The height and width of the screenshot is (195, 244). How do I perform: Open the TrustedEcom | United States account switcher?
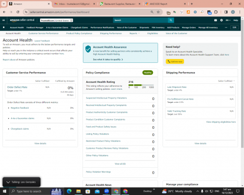point(57,20)
